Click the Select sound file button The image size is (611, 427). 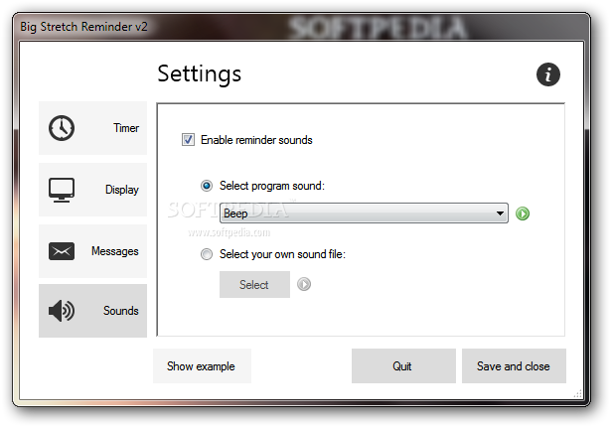click(x=254, y=284)
